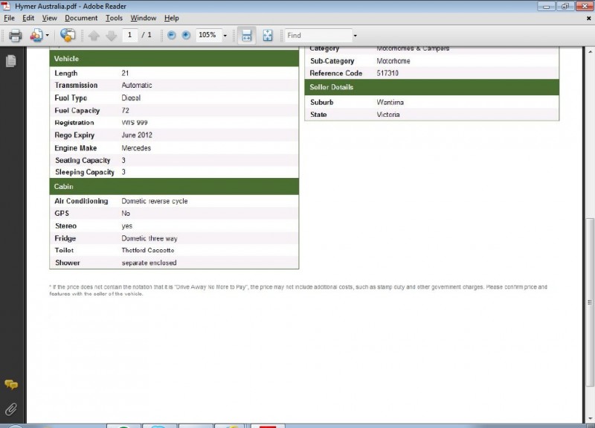Image resolution: width=595 pixels, height=428 pixels.
Task: Click the collaborate/share people icon
Action: [x=35, y=35]
